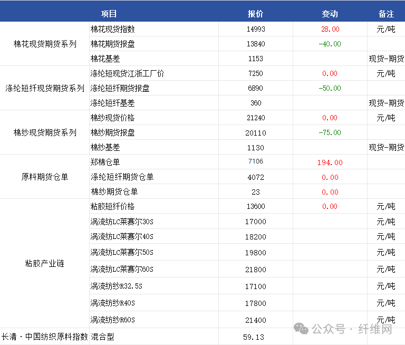This screenshot has width=405, height=345.
Task: Click the price value 17000
Action: pyautogui.click(x=256, y=222)
